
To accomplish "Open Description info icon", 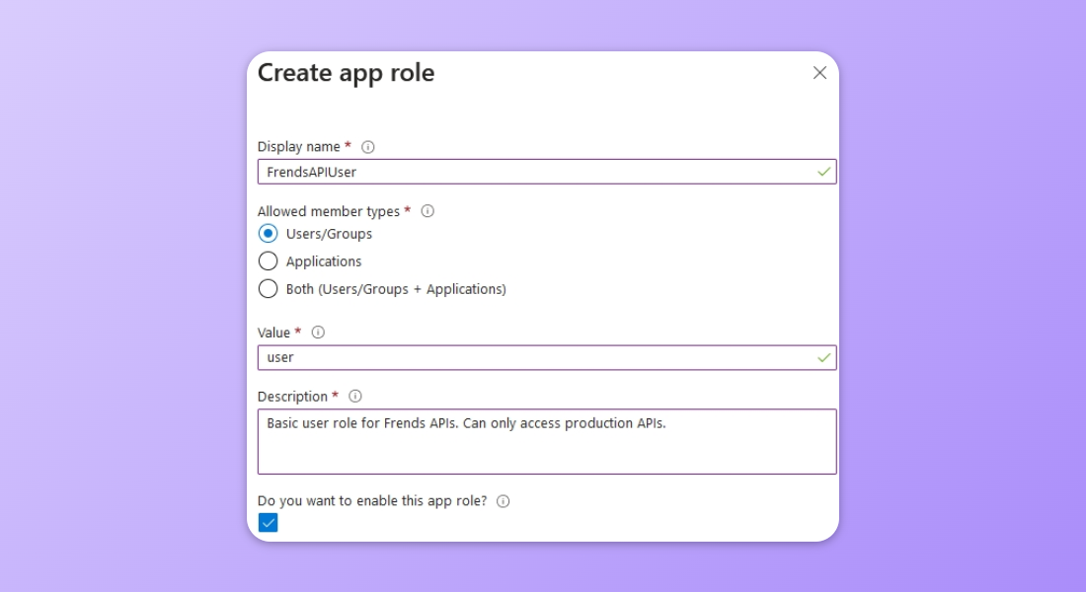I will click(x=355, y=396).
